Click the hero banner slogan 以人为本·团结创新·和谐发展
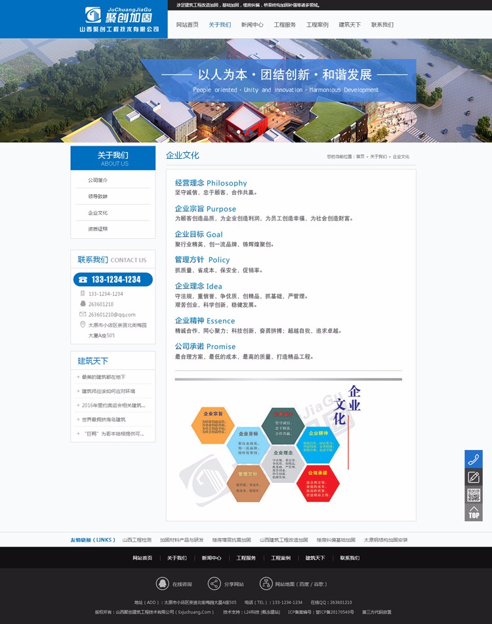 285,74
